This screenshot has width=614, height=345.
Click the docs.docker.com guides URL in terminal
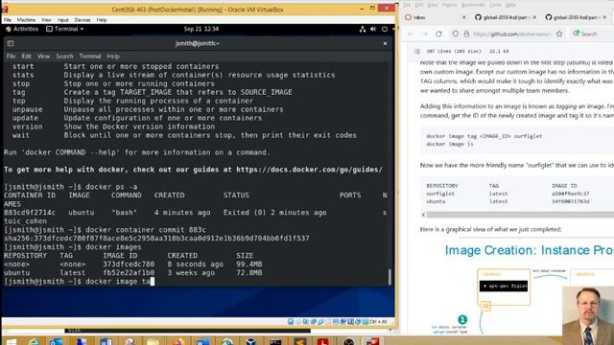(x=309, y=170)
